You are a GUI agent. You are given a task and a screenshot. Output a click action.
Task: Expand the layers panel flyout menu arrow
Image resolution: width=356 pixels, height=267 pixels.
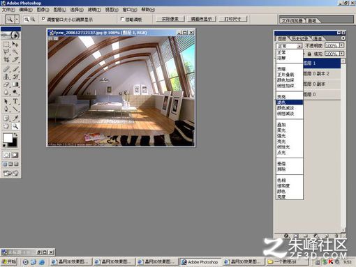tap(343, 38)
